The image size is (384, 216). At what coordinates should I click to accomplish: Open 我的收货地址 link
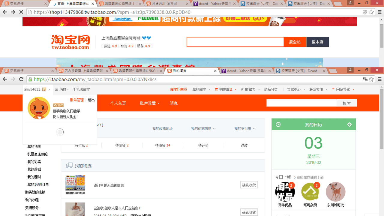162,129
